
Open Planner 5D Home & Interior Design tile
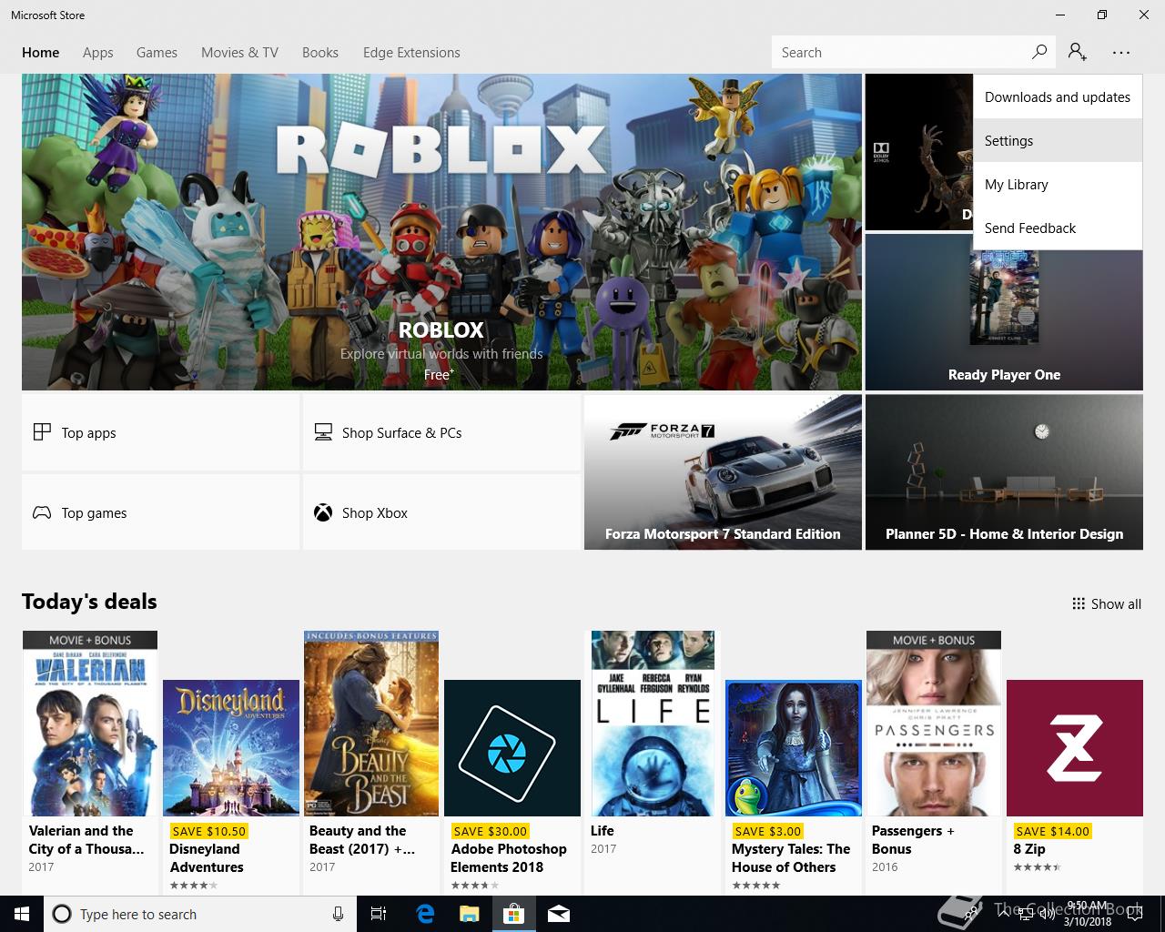(x=1004, y=471)
